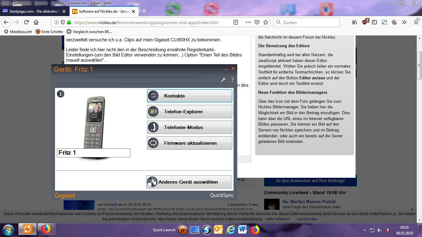Save page to Pocket
Image resolution: width=422 pixels, height=237 pixels.
(257, 22)
